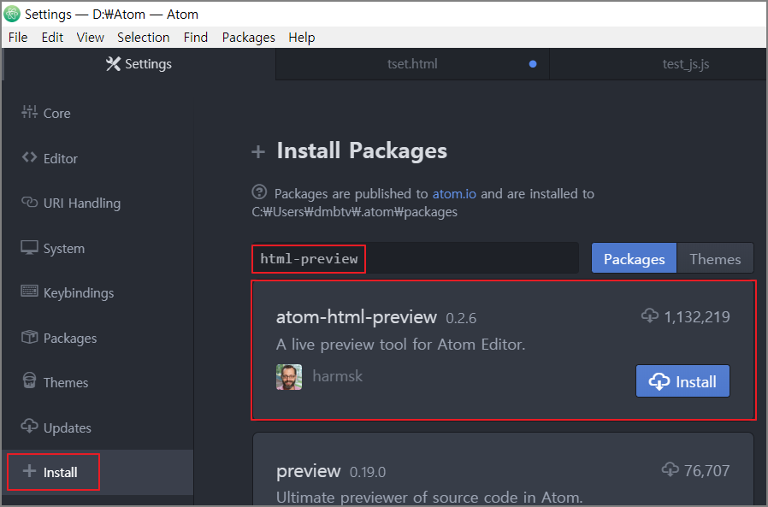Open the harmsk author link

(x=338, y=375)
